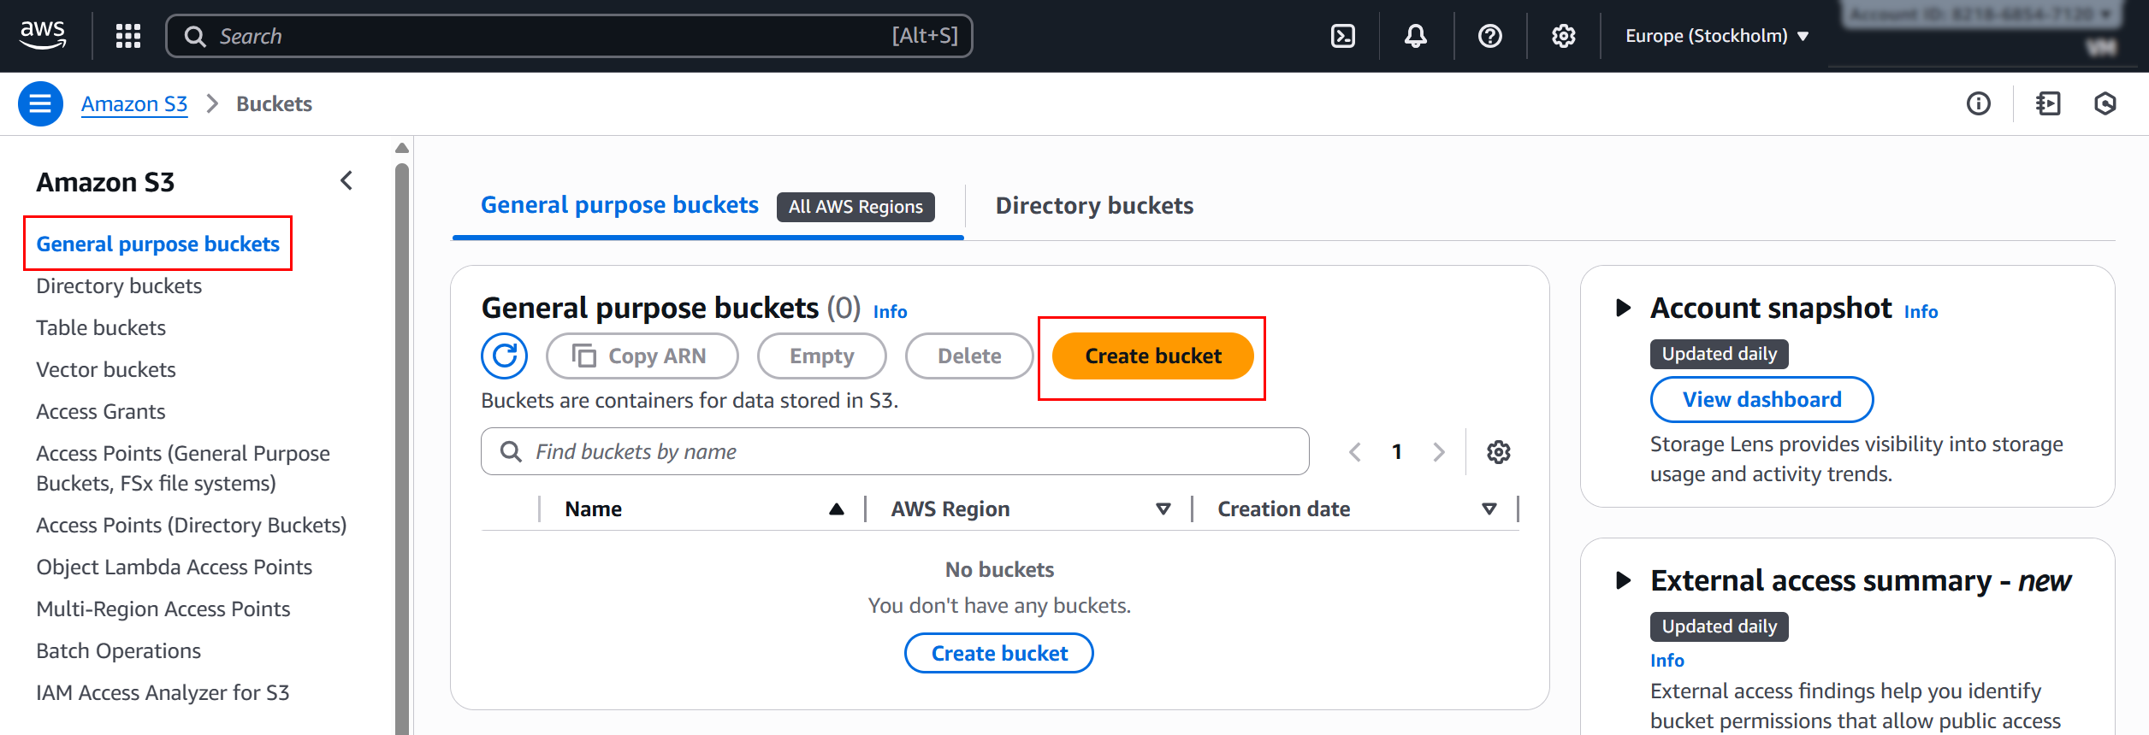Open Info link beside General purpose buckets heading

[x=890, y=312]
